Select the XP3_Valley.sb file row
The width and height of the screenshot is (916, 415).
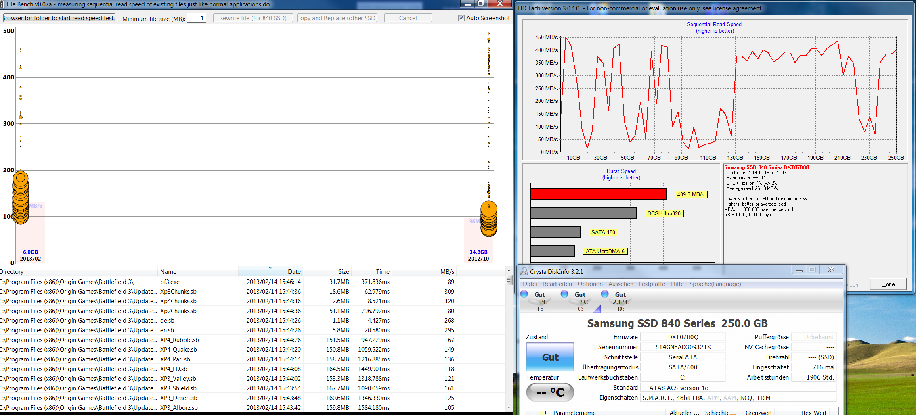click(x=252, y=378)
